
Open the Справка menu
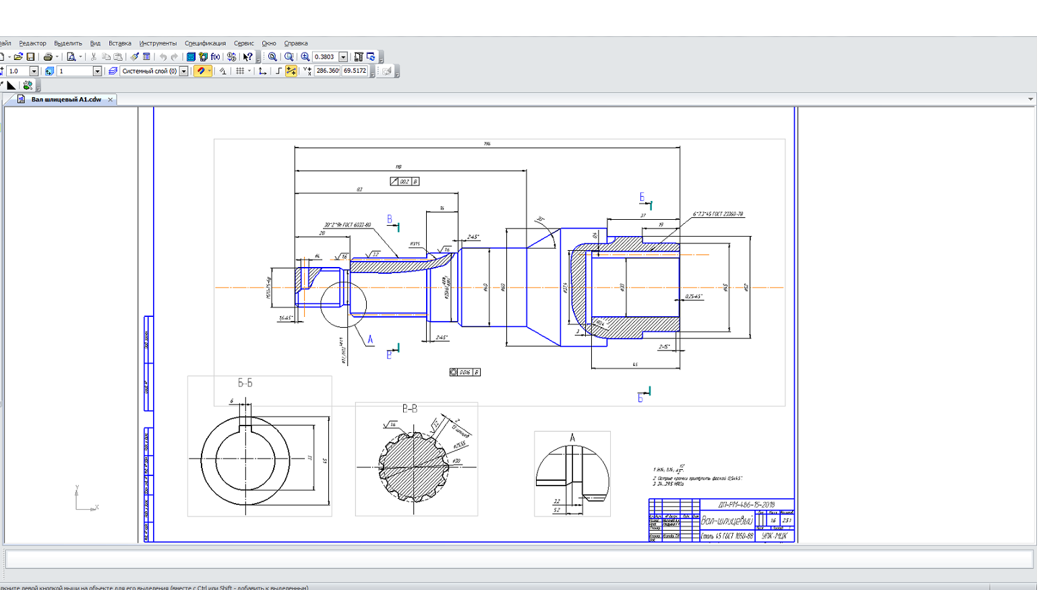[295, 43]
